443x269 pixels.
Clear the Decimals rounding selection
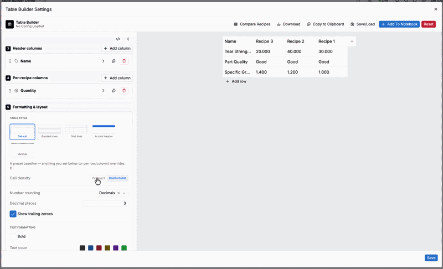[119, 193]
